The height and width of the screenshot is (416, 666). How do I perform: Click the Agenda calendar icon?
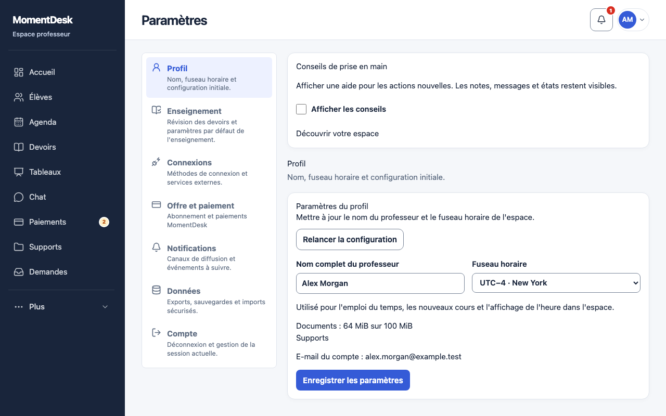[19, 122]
